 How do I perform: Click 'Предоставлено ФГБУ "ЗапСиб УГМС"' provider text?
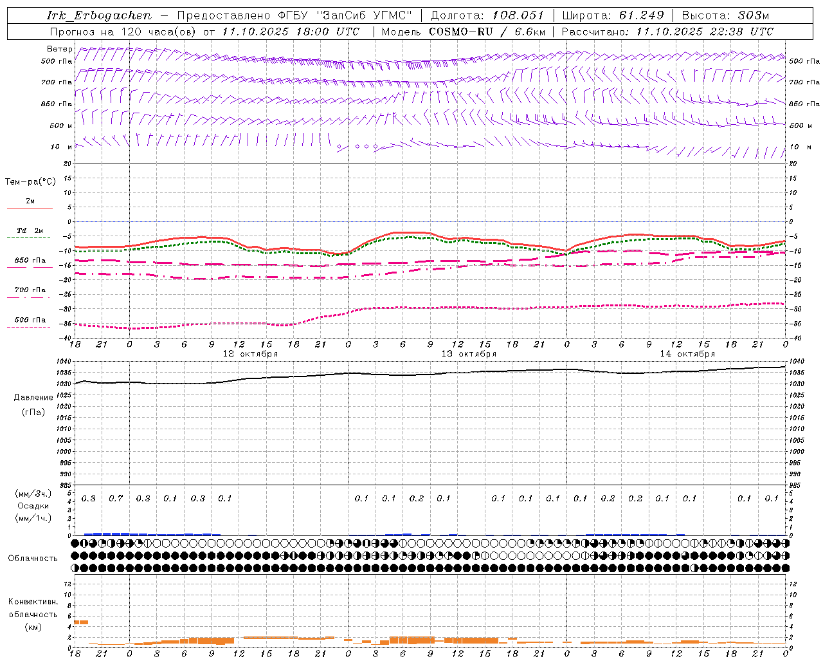point(294,15)
